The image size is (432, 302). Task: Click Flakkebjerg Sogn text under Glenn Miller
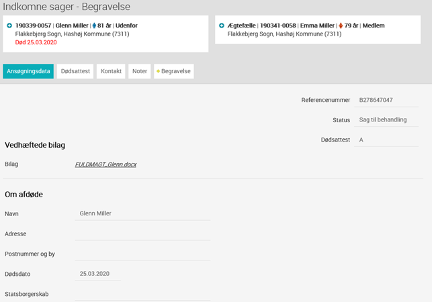pos(72,34)
